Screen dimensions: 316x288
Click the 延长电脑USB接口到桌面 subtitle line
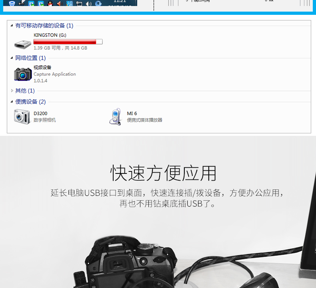pos(167,193)
